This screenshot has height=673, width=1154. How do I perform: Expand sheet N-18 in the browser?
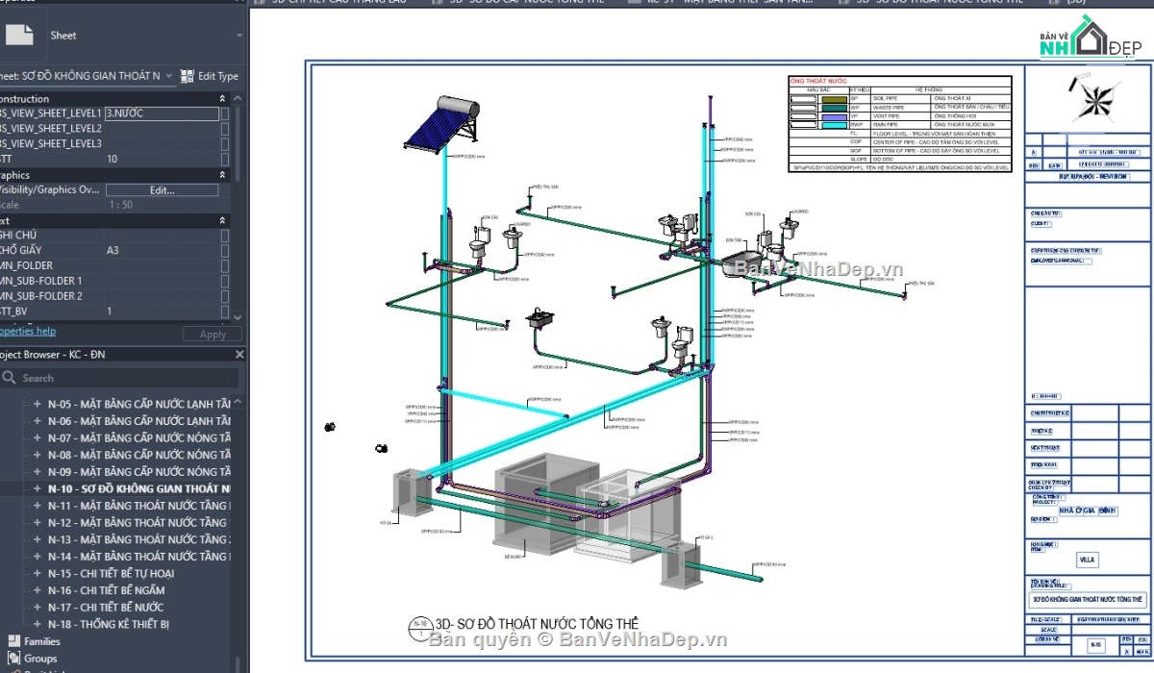[37, 625]
